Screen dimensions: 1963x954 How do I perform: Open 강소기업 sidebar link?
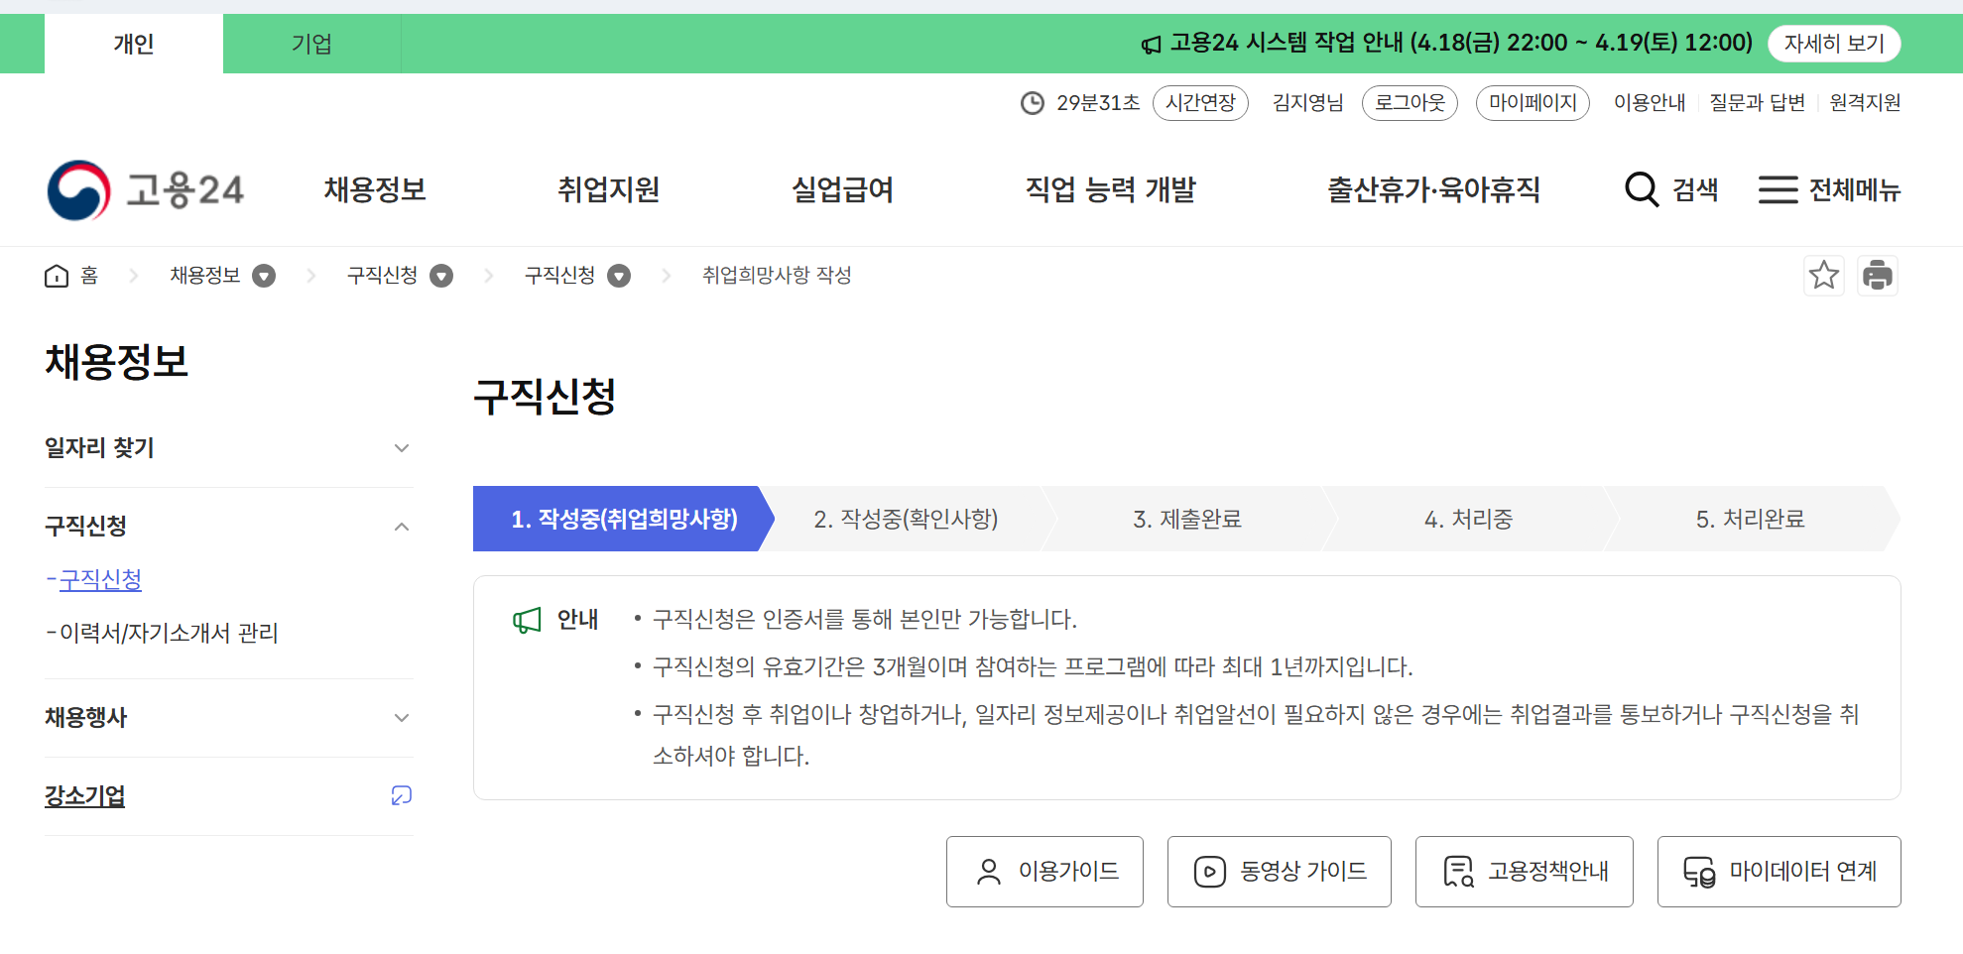[85, 796]
